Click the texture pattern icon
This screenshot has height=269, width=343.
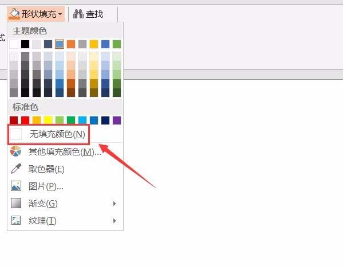click(16, 220)
